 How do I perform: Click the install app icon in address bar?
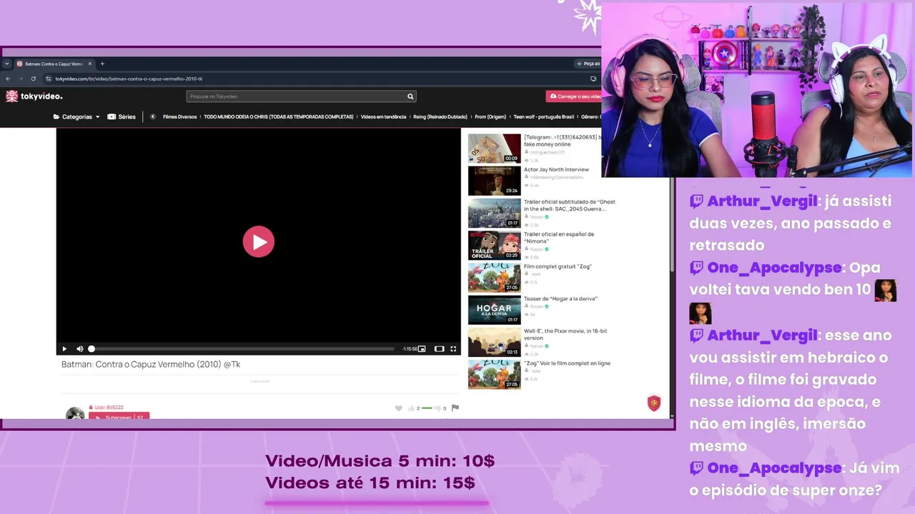(x=593, y=79)
